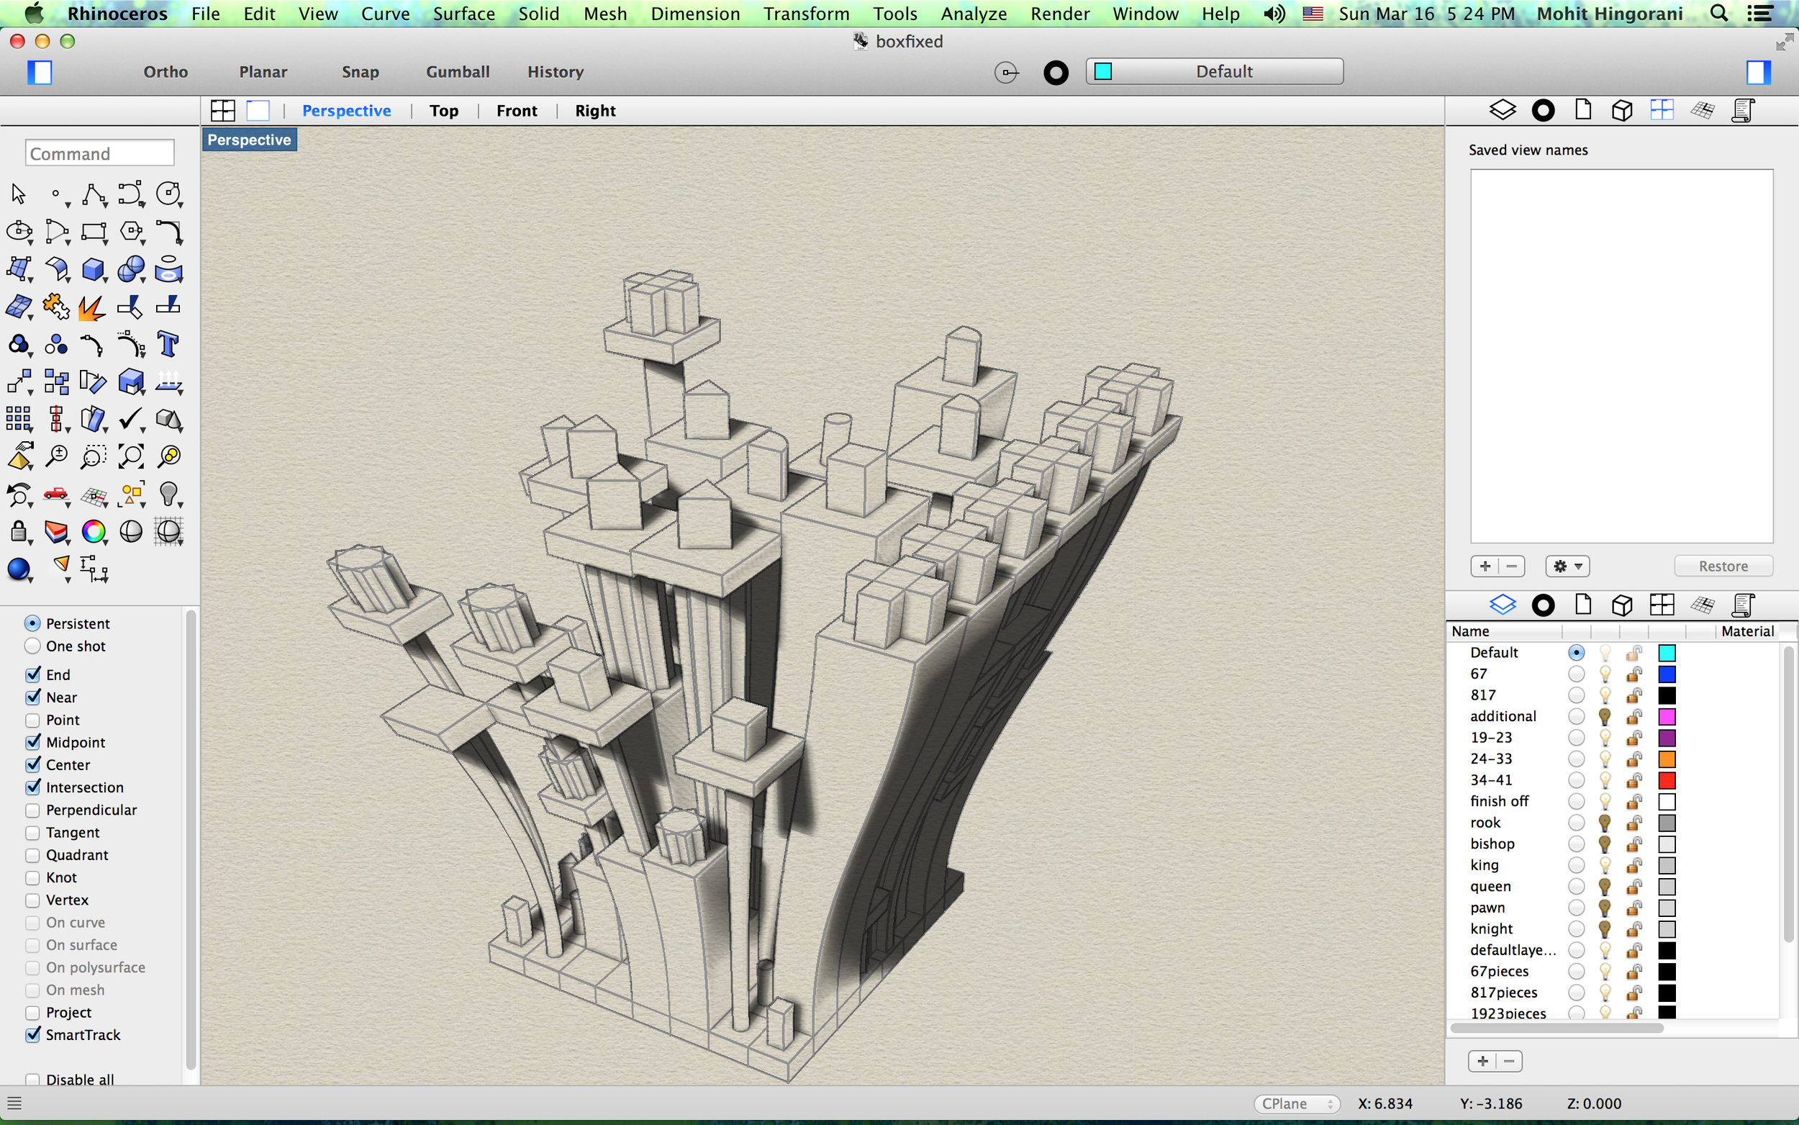Viewport: 1799px width, 1125px height.
Task: Turn off the Midpoint osnap
Action: coord(32,742)
